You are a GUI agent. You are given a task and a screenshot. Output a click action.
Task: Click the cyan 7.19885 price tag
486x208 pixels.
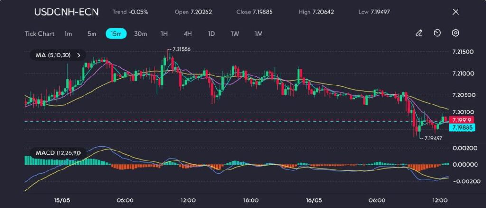(462, 127)
